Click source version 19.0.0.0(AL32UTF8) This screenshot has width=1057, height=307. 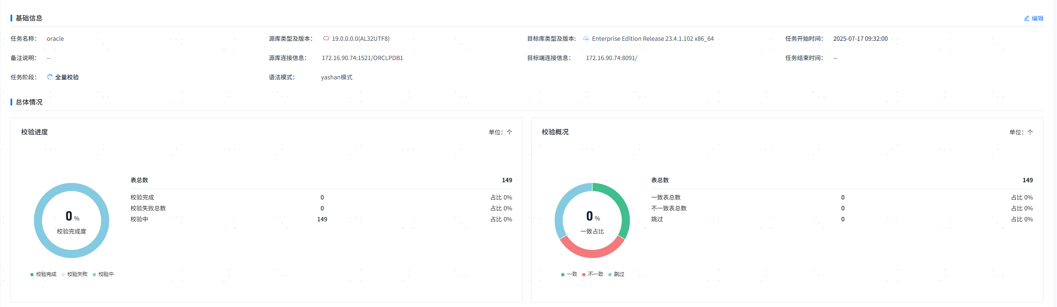(361, 39)
